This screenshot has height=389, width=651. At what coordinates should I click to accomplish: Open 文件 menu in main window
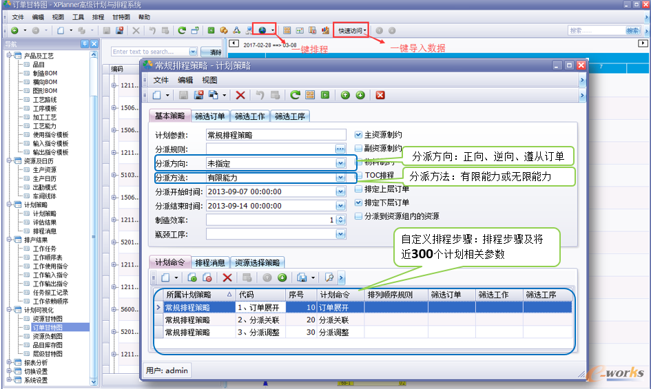(x=18, y=17)
